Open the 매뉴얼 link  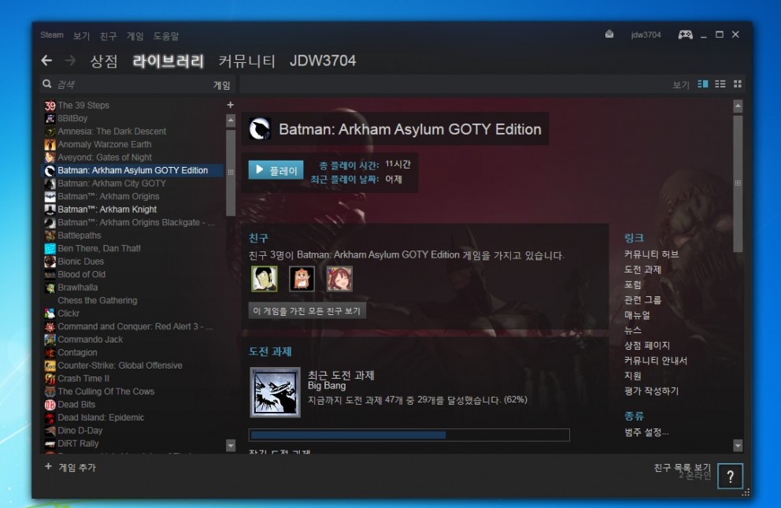pyautogui.click(x=637, y=315)
